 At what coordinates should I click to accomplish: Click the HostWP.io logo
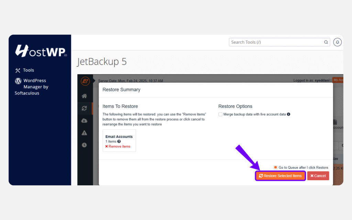point(41,51)
